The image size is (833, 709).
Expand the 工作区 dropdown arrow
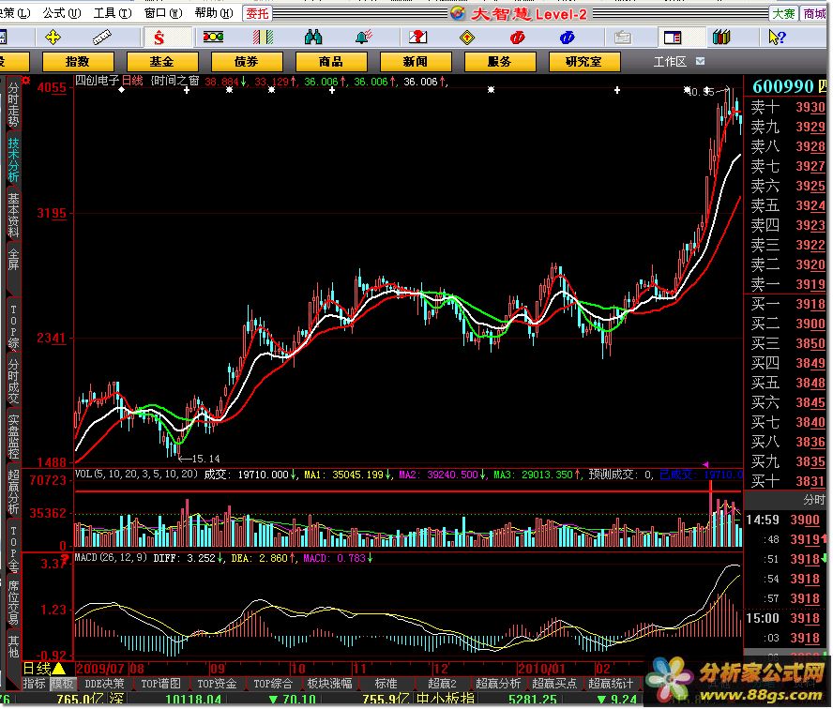coord(700,61)
